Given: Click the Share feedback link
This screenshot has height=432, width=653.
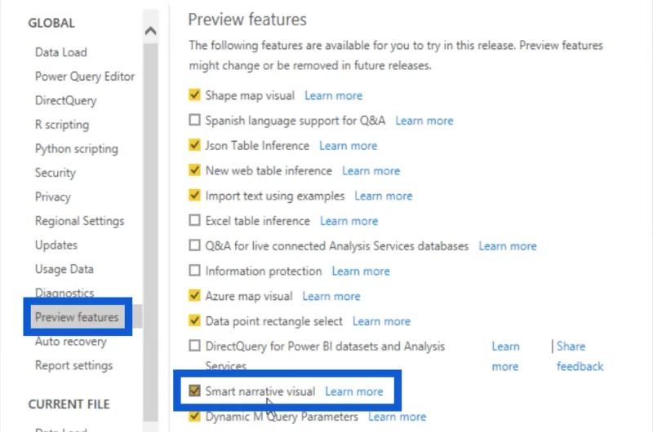Looking at the screenshot, I should (x=580, y=356).
